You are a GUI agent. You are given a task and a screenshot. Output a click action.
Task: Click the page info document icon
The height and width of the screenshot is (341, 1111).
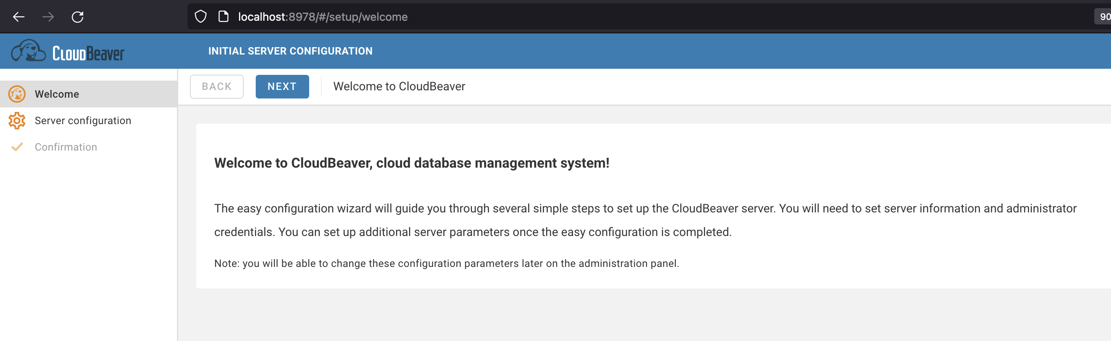tap(224, 17)
